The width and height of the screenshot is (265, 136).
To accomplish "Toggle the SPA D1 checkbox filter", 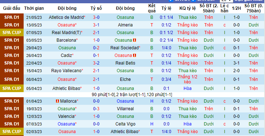I will pyautogui.click(x=171, y=0).
